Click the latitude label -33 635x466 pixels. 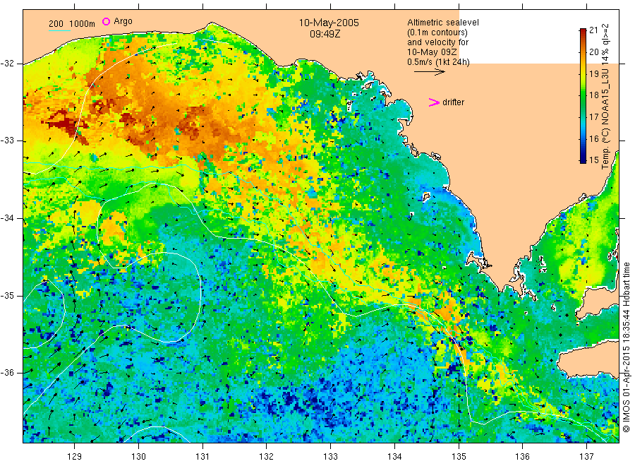(7, 141)
